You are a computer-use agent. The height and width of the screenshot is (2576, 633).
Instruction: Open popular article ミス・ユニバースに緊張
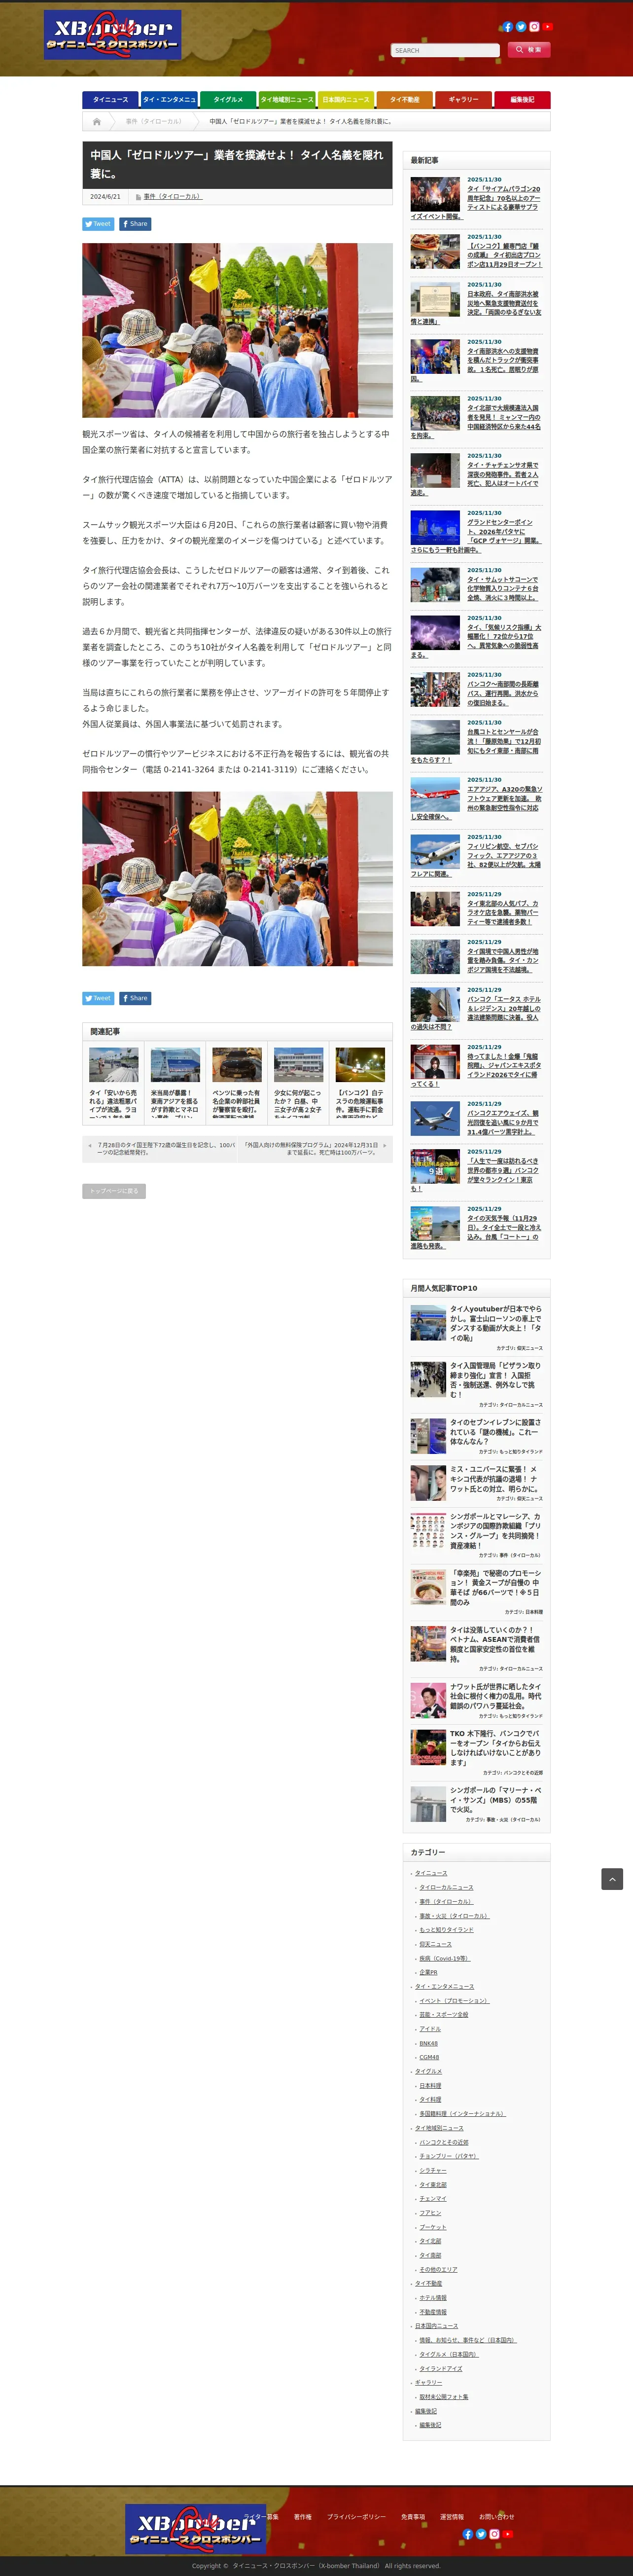point(495,1479)
